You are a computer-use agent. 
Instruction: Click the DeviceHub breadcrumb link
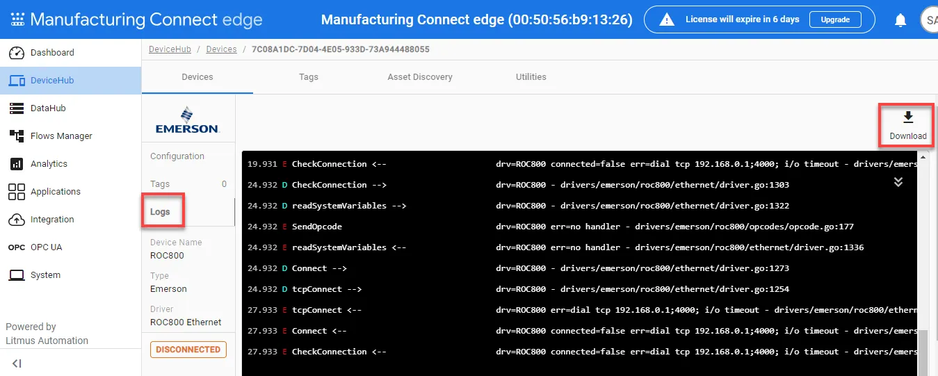point(170,49)
